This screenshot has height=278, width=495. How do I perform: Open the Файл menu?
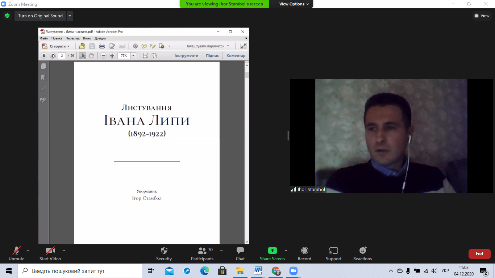pos(44,38)
